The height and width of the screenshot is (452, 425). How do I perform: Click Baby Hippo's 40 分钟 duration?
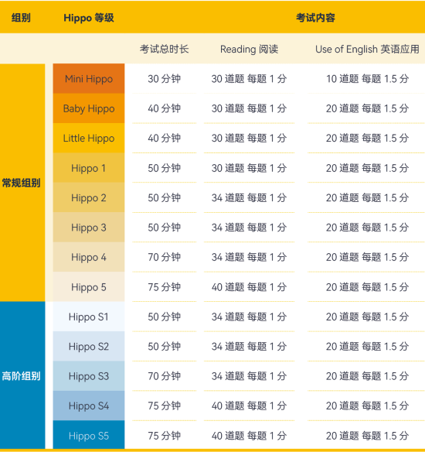click(165, 108)
